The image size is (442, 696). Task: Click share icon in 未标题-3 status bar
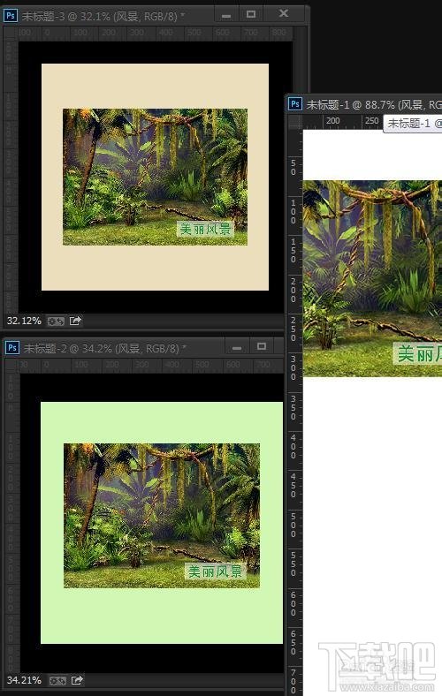point(75,321)
